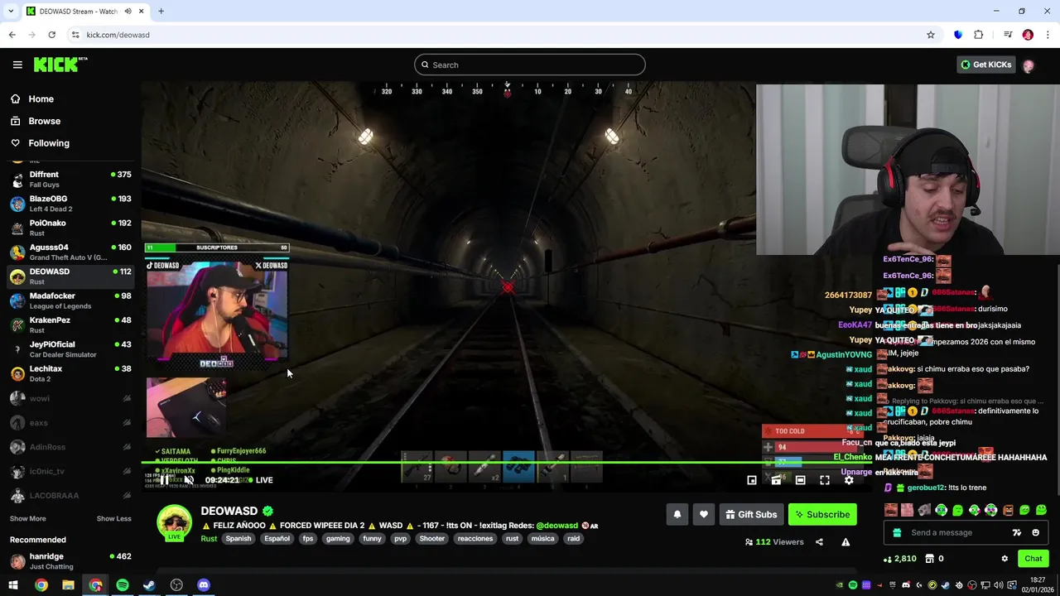Open Madafocker's League of Legends stream
This screenshot has height=596, width=1060.
pyautogui.click(x=70, y=300)
